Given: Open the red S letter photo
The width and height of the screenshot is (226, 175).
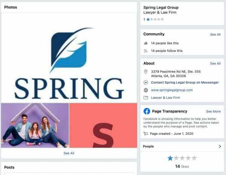Looking at the screenshot, I should [103, 125].
